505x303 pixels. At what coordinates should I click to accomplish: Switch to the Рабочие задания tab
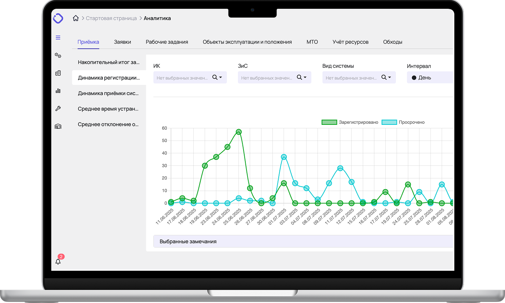point(167,42)
